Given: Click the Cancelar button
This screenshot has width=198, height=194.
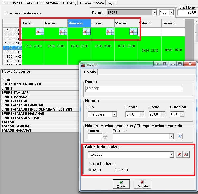Looking at the screenshot, I should click(x=142, y=184).
